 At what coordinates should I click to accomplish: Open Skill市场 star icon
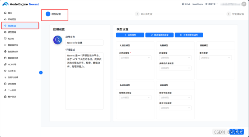click(x=5, y=71)
